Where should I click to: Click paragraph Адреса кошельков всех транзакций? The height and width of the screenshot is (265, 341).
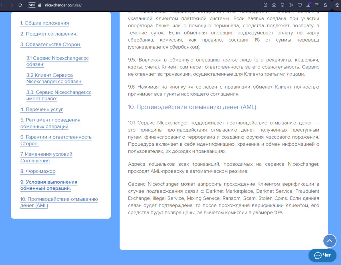[x=223, y=168]
